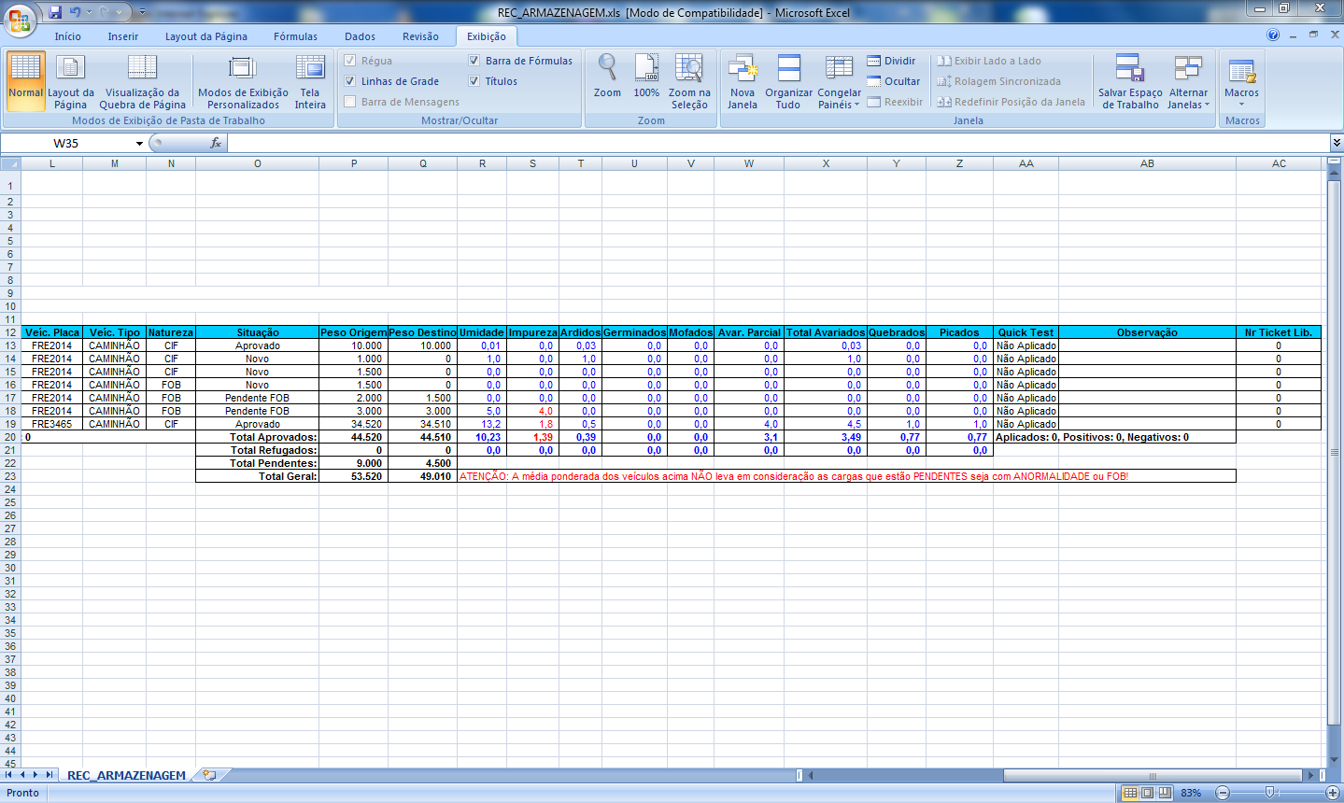Set zoom to 100% icon
Screen dimensions: 1344x803
[x=646, y=68]
